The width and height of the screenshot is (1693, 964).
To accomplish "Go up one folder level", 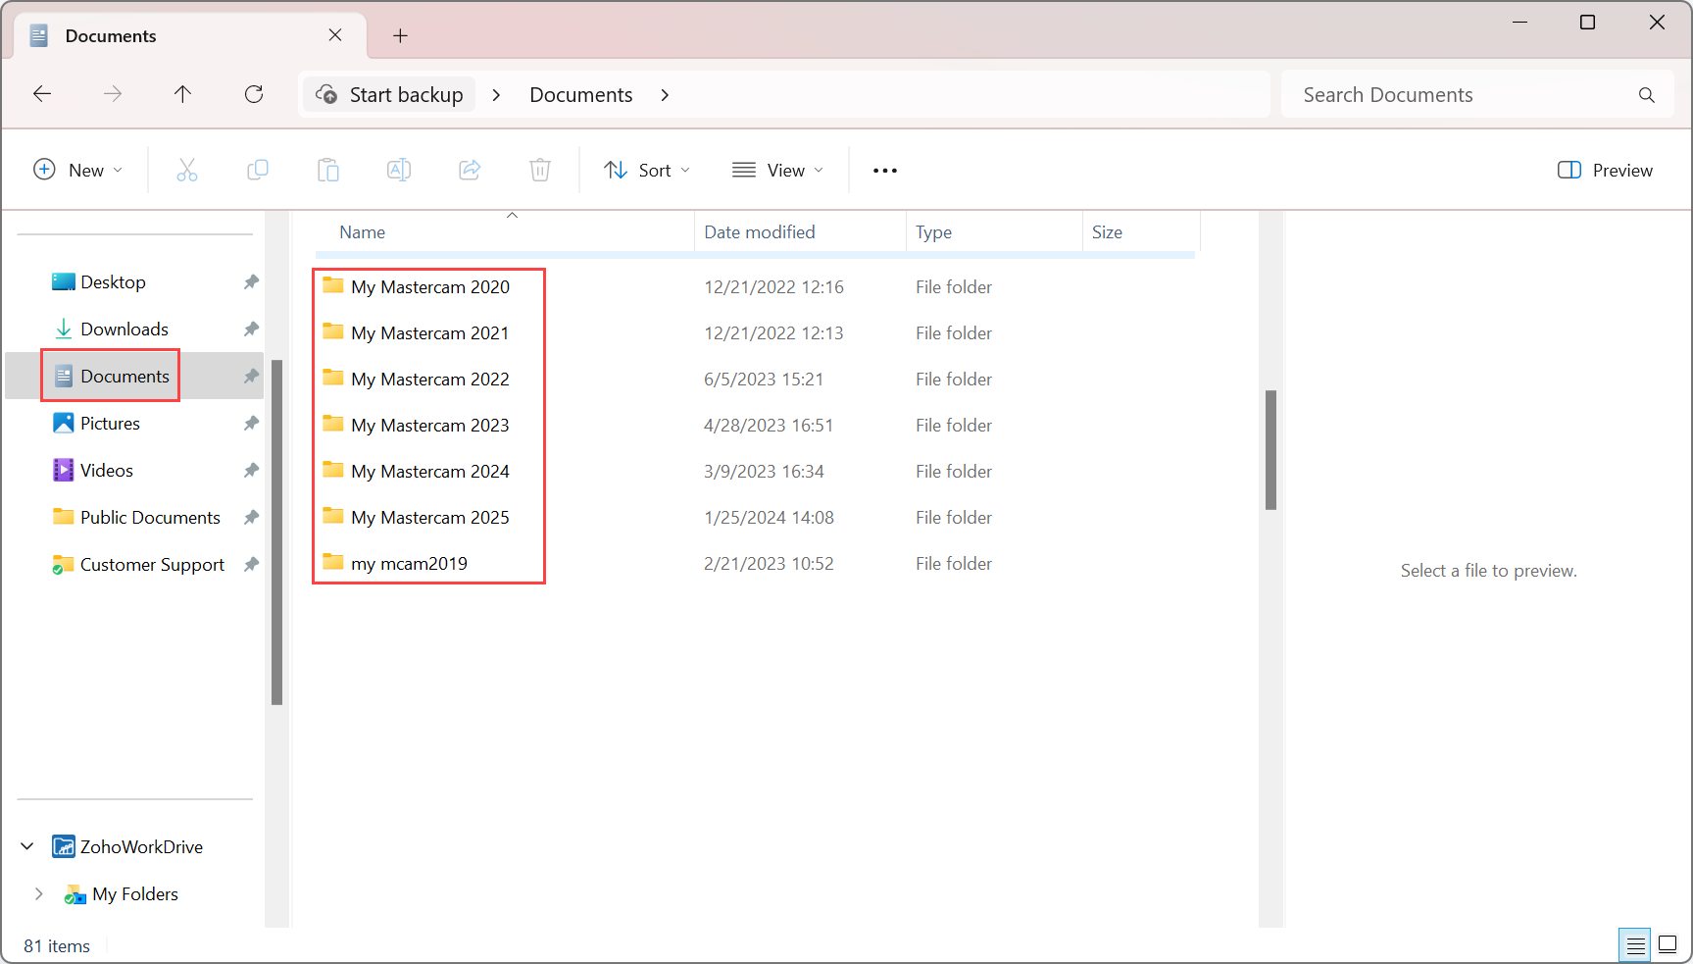I will coord(182,94).
